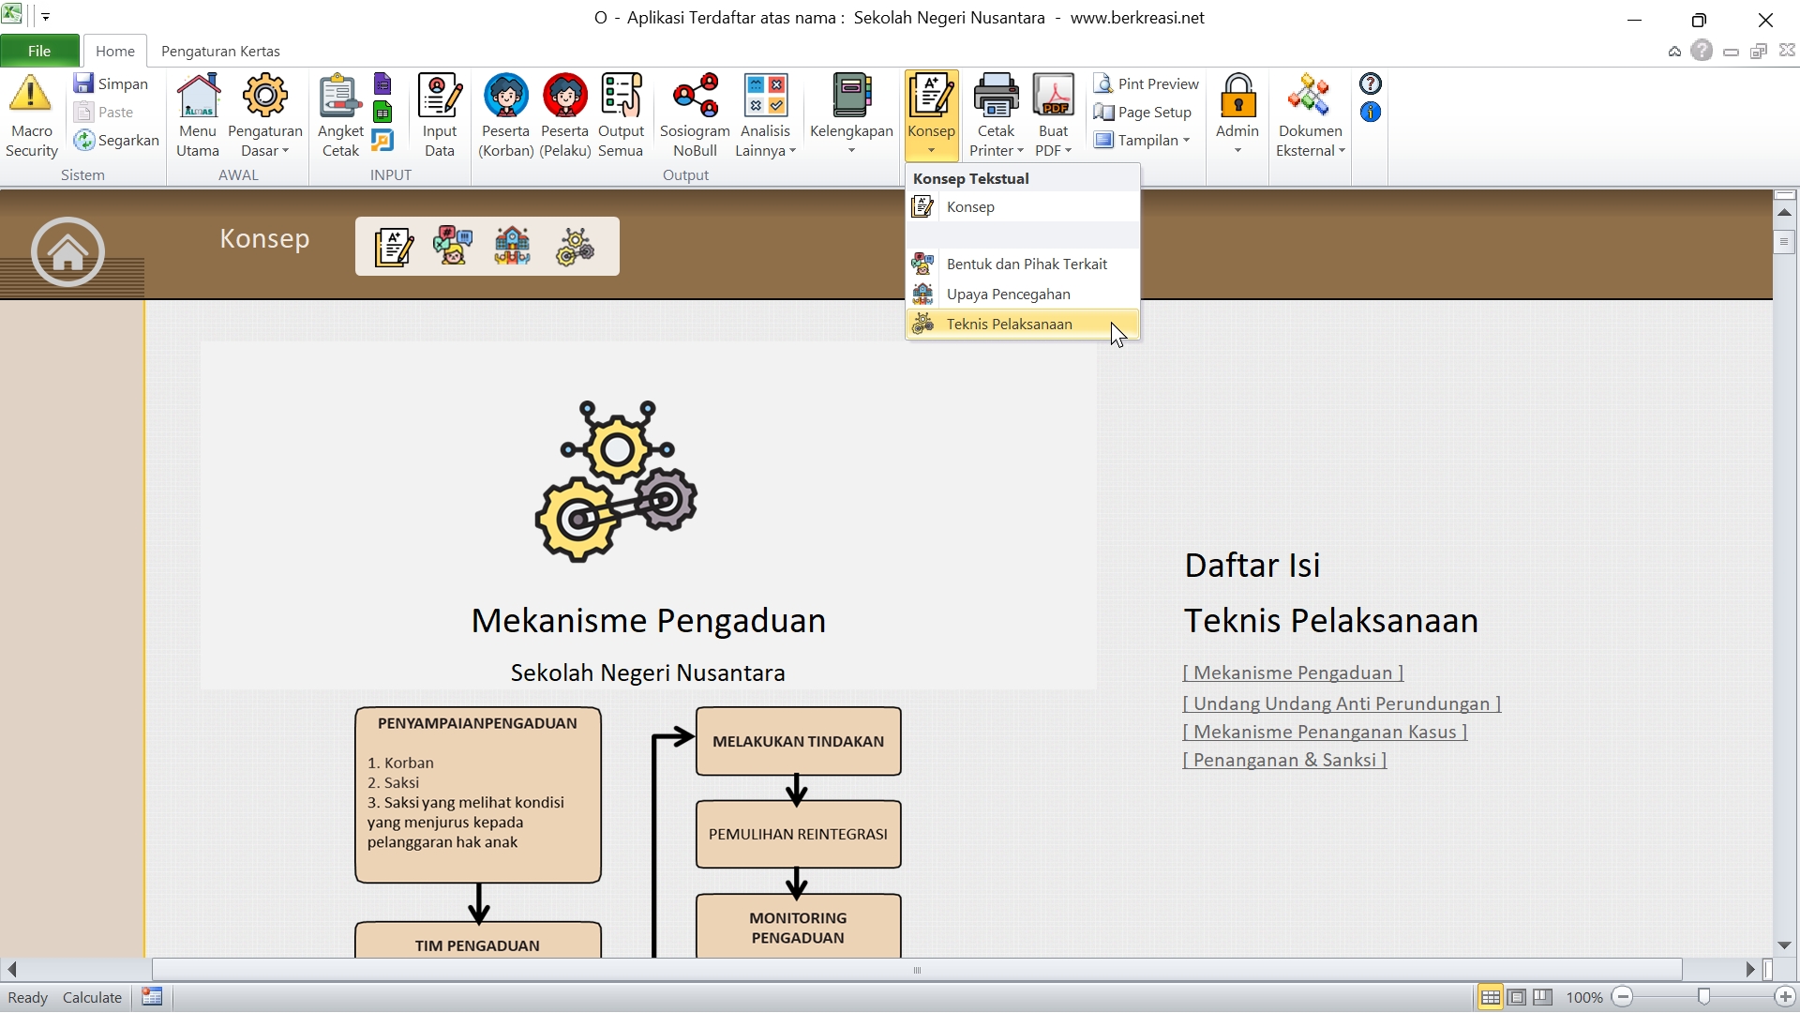Image resolution: width=1800 pixels, height=1013 pixels.
Task: Click the gears icon in Konsep toolbar
Action: point(574,247)
